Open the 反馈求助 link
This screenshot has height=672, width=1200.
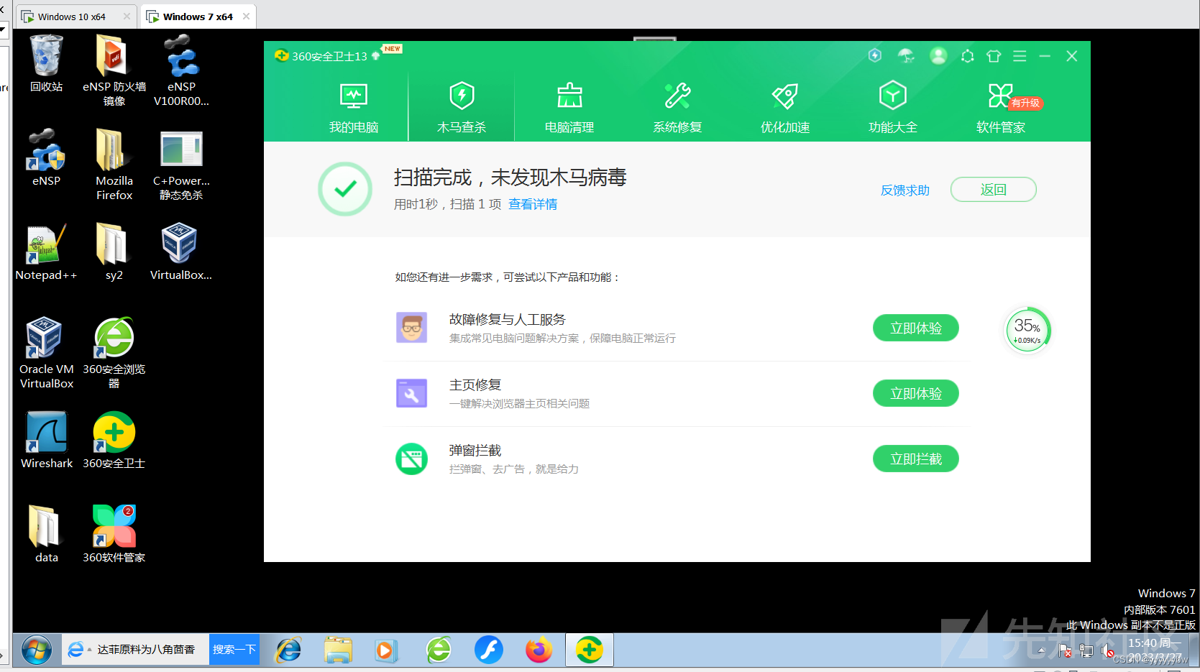tap(905, 190)
